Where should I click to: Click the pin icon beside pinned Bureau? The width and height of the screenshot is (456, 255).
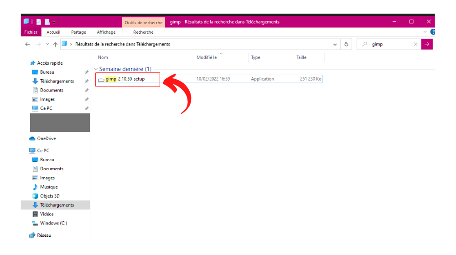coord(86,72)
